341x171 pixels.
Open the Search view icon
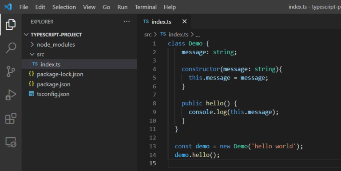(11, 48)
